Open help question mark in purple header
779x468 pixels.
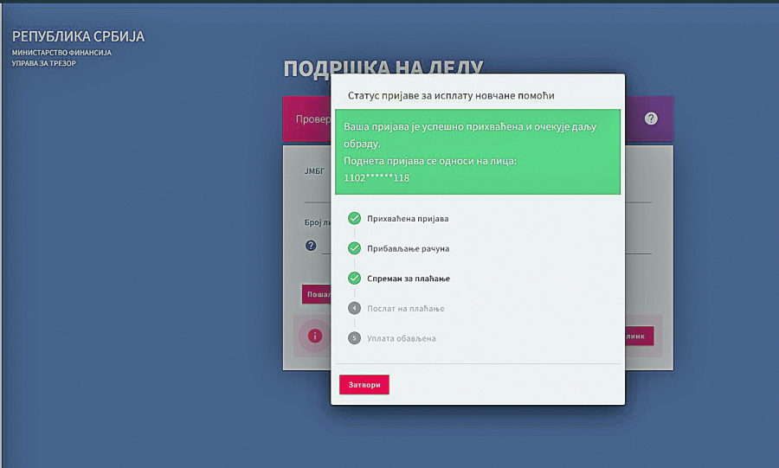(x=651, y=119)
